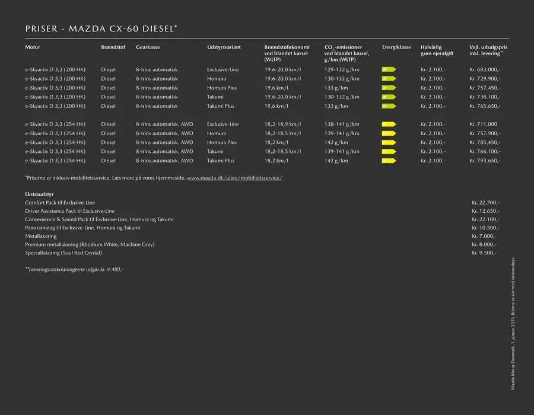The height and width of the screenshot is (415, 534).
Task: Click the energy label for 200 HK Takumi Plus
Action: [389, 106]
